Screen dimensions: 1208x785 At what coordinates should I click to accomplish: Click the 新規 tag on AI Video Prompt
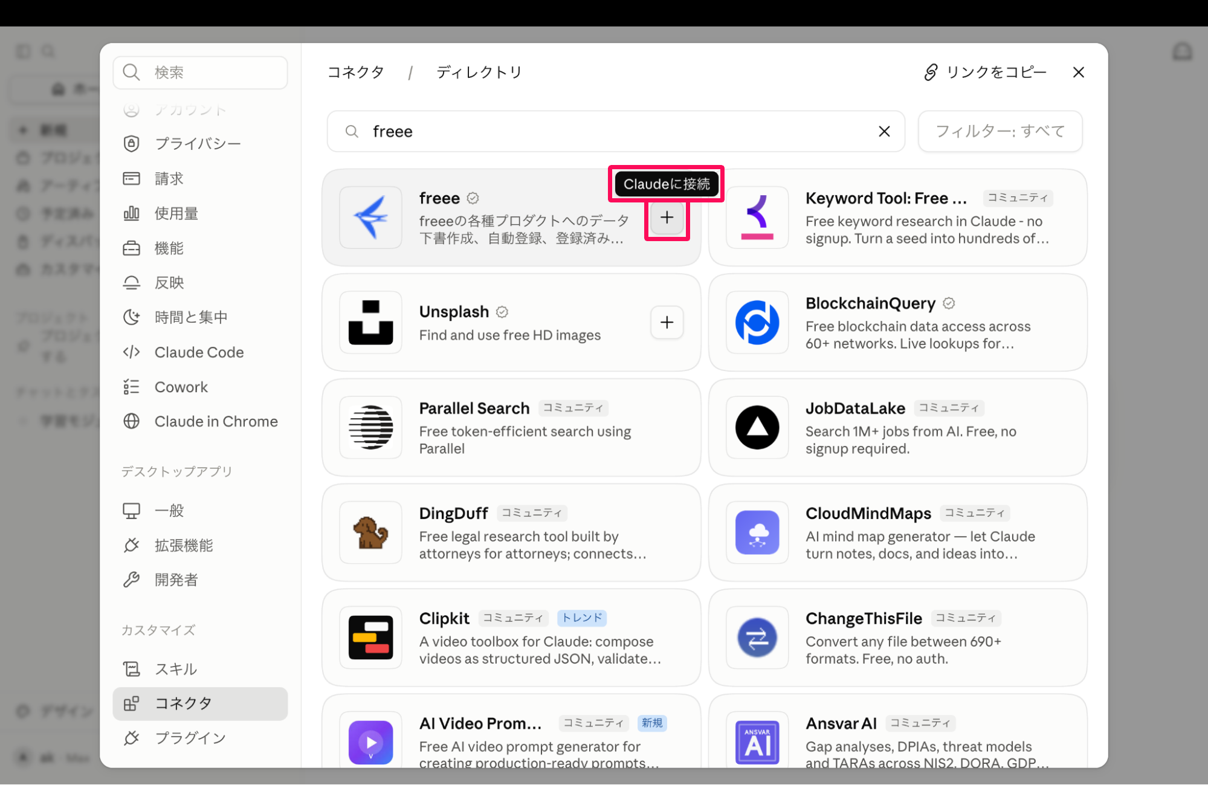point(652,723)
